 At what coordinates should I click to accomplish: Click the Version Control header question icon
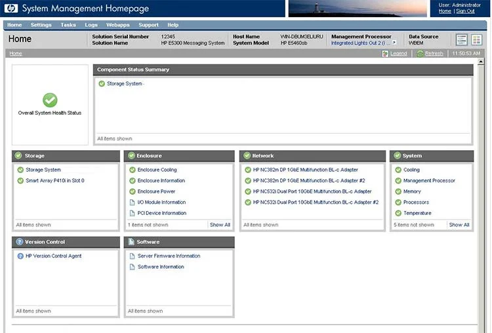20,242
